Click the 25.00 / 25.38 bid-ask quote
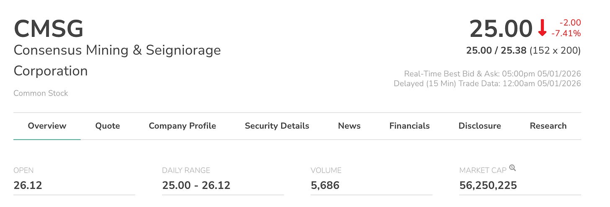The image size is (610, 207). click(x=496, y=51)
